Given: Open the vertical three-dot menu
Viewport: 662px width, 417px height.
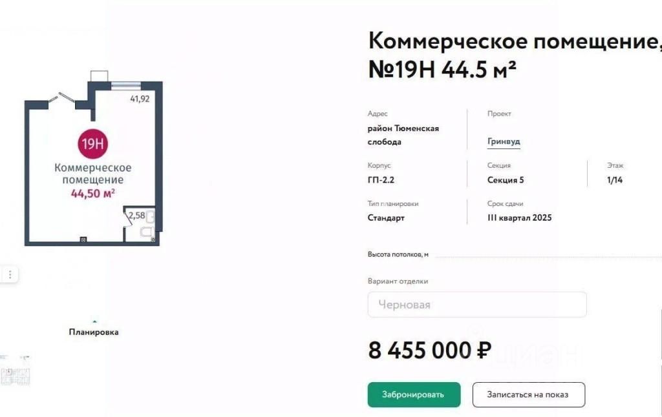Looking at the screenshot, I should 10,274.
